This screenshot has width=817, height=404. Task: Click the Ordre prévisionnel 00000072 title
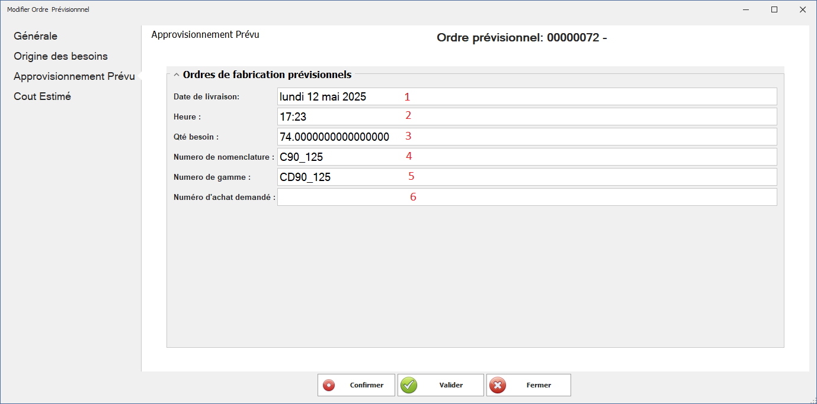pos(521,38)
